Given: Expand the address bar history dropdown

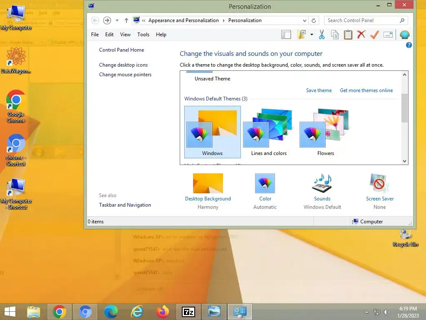Looking at the screenshot, I should (x=305, y=20).
